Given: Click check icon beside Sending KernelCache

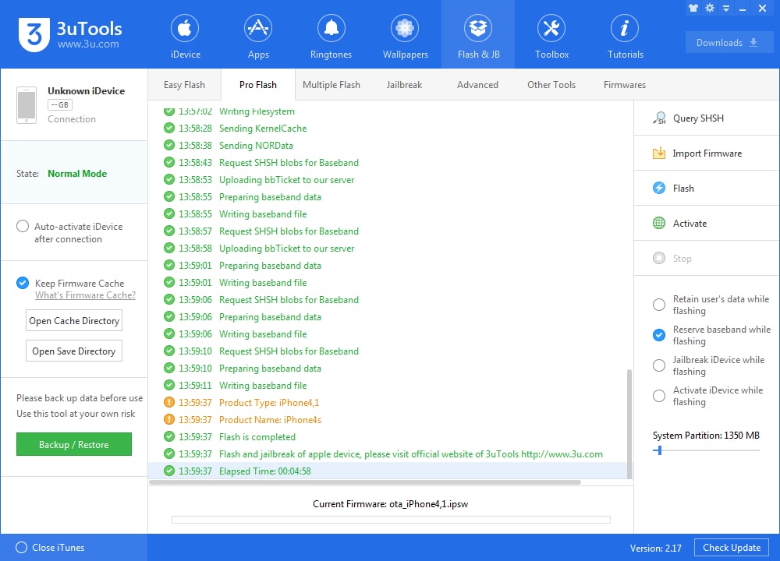Looking at the screenshot, I should (x=169, y=129).
